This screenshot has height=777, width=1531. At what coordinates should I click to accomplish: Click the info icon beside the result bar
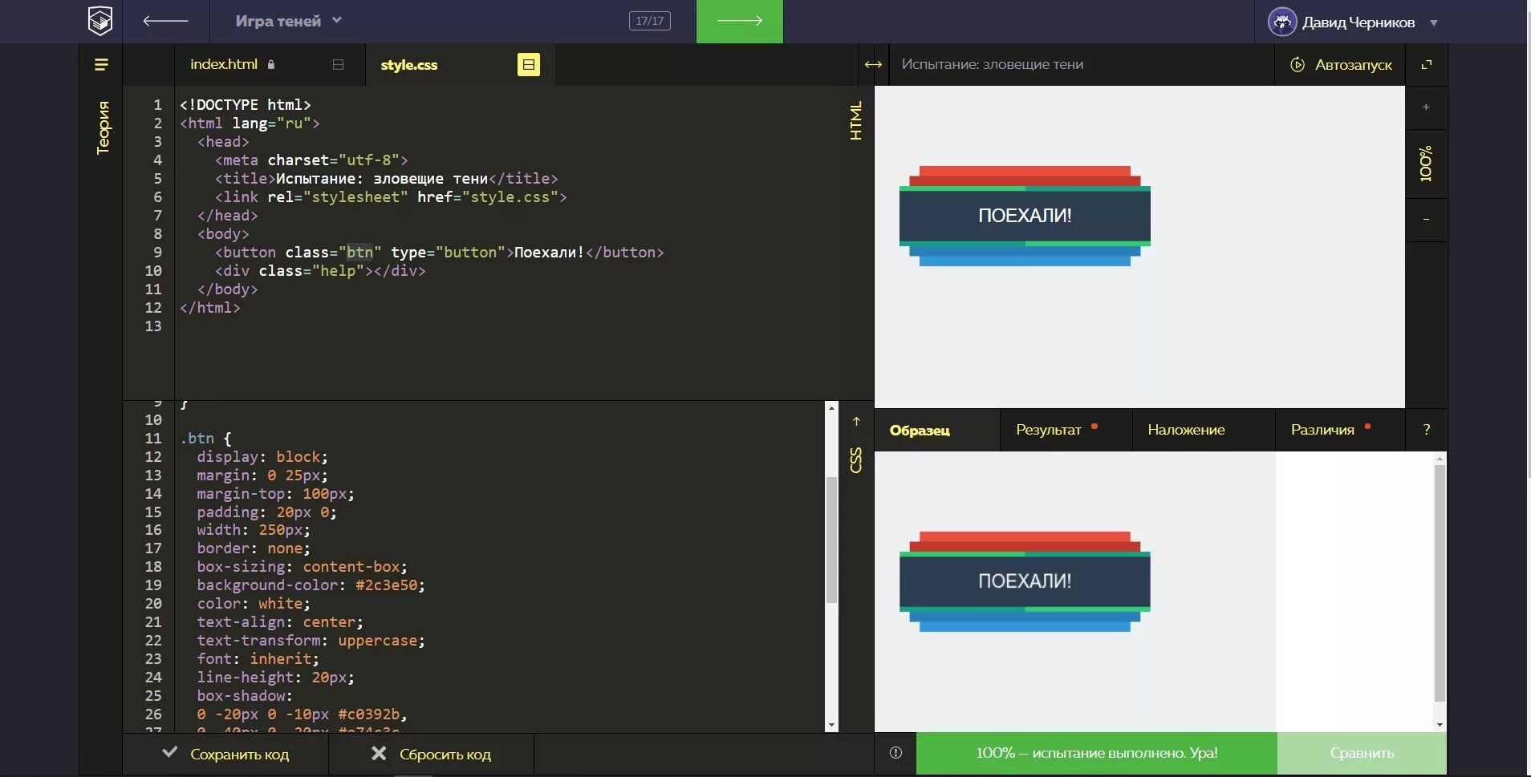pyautogui.click(x=895, y=753)
